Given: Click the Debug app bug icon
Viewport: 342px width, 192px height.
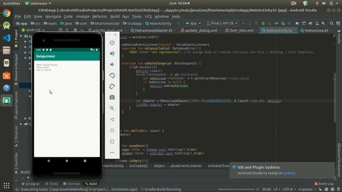Looking at the screenshot, I should [263, 23].
